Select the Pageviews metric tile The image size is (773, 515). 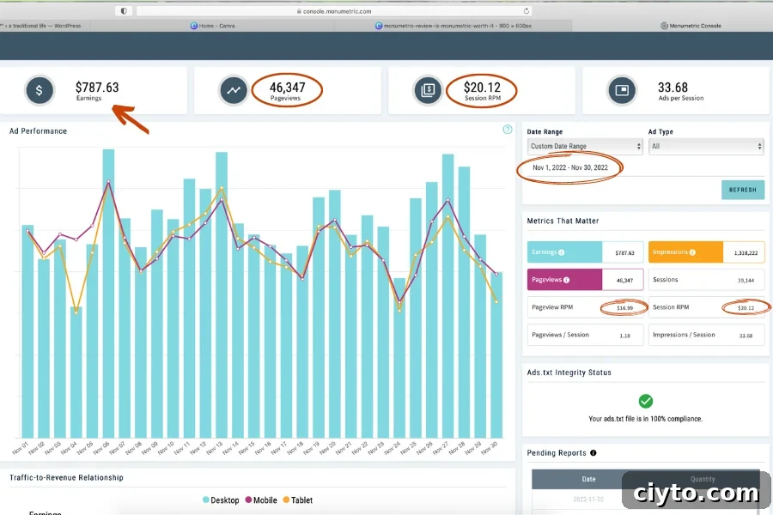(x=585, y=280)
